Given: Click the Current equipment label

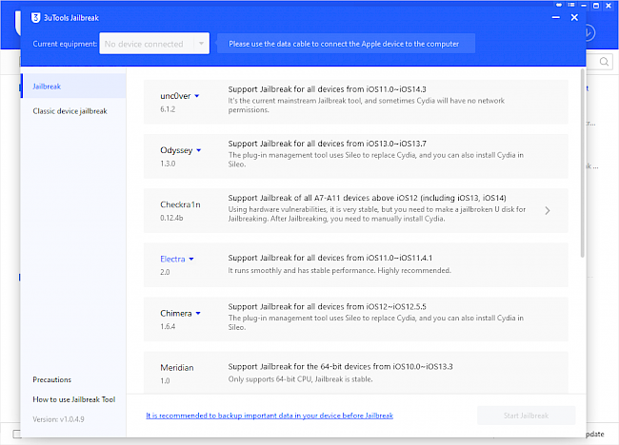Looking at the screenshot, I should (65, 44).
